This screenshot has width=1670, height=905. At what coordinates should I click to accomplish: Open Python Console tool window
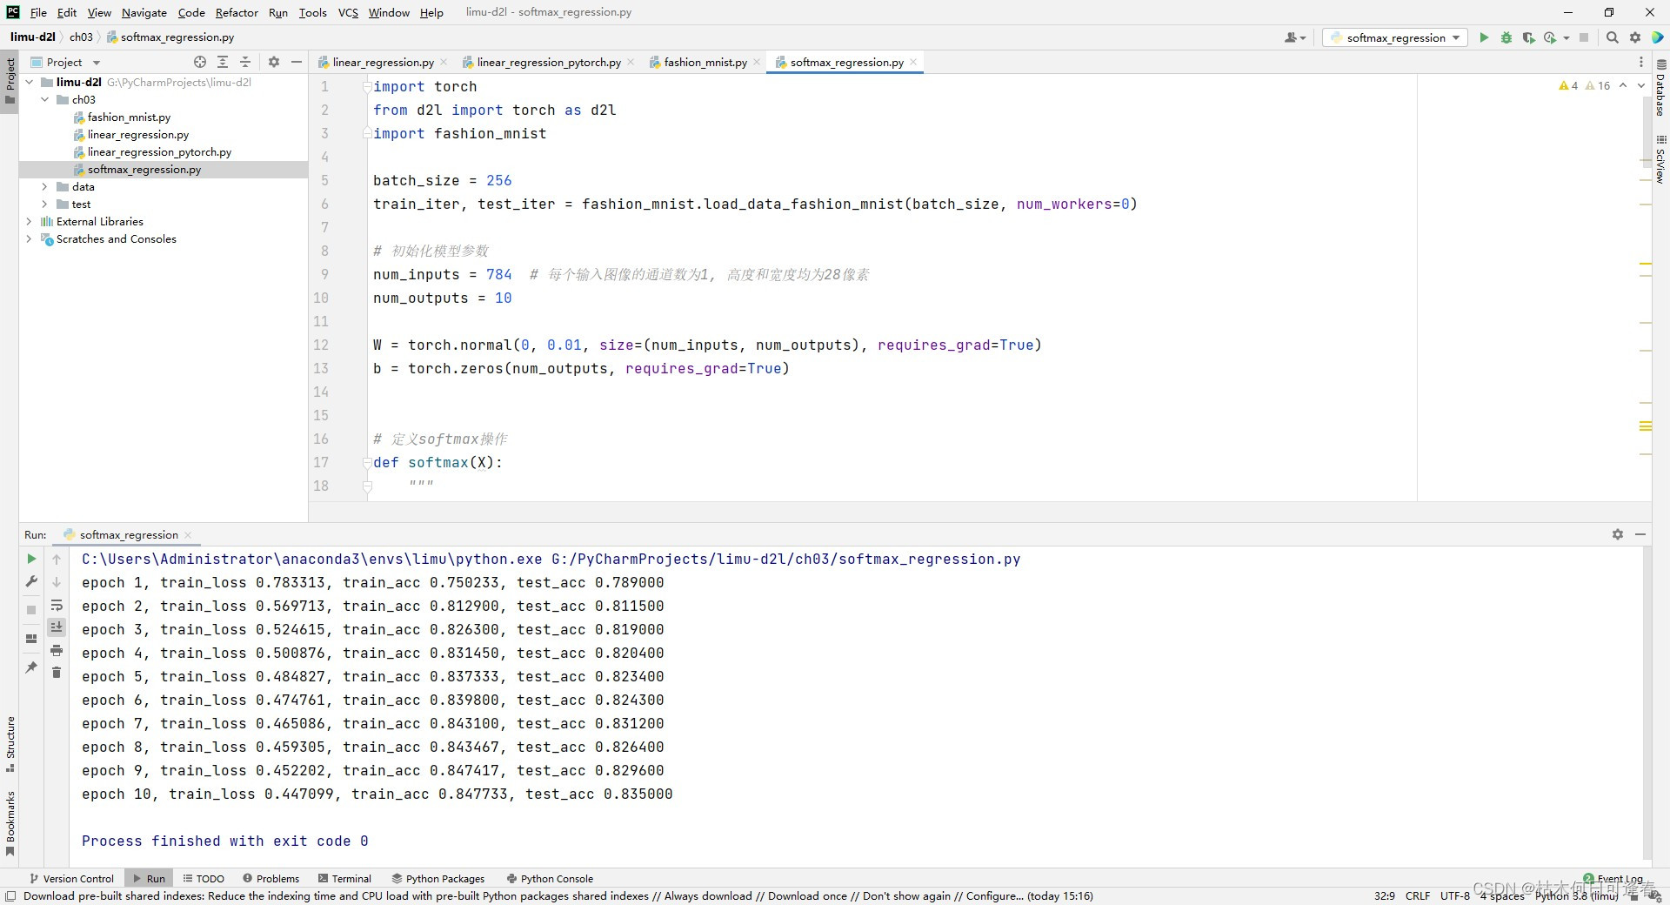[550, 879]
